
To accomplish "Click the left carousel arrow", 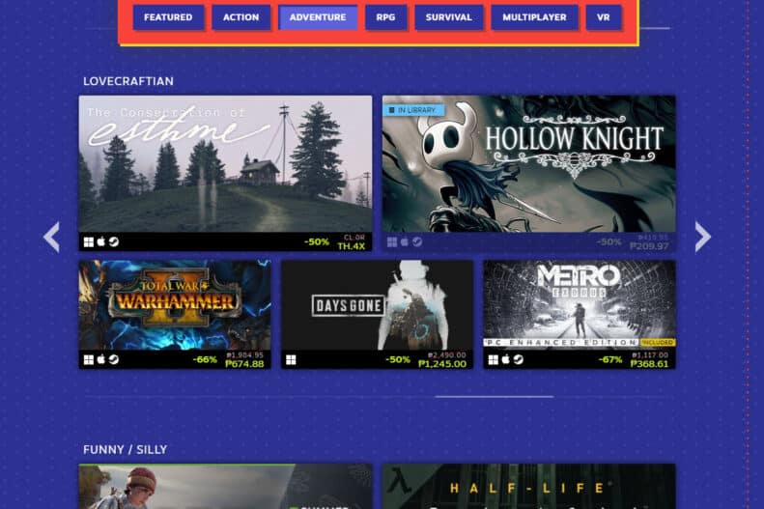I will tap(52, 237).
